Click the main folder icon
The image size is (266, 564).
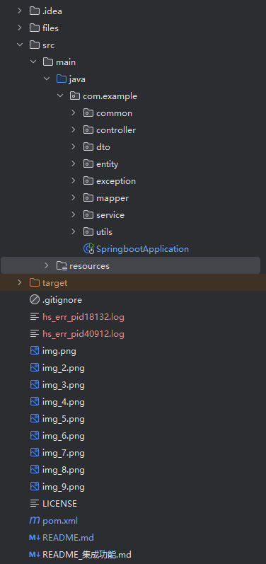[x=48, y=62]
